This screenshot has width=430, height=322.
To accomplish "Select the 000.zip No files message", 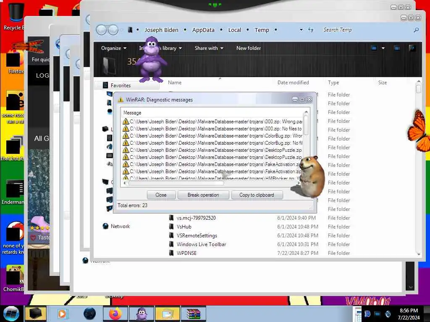I will pos(212,128).
